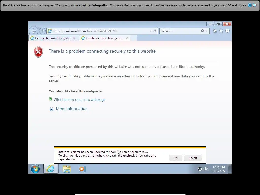Click the network tray icon
The image size is (260, 195).
pos(200,169)
